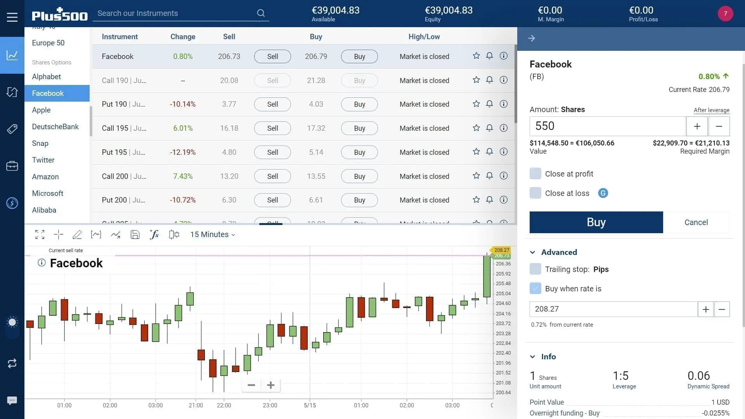Confirm order with large Buy button
Viewport: 745px width, 419px height.
[x=596, y=222]
